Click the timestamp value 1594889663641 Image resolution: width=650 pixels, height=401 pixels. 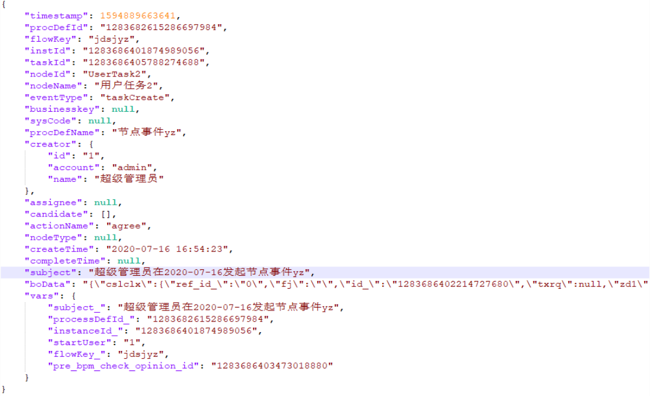(138, 16)
